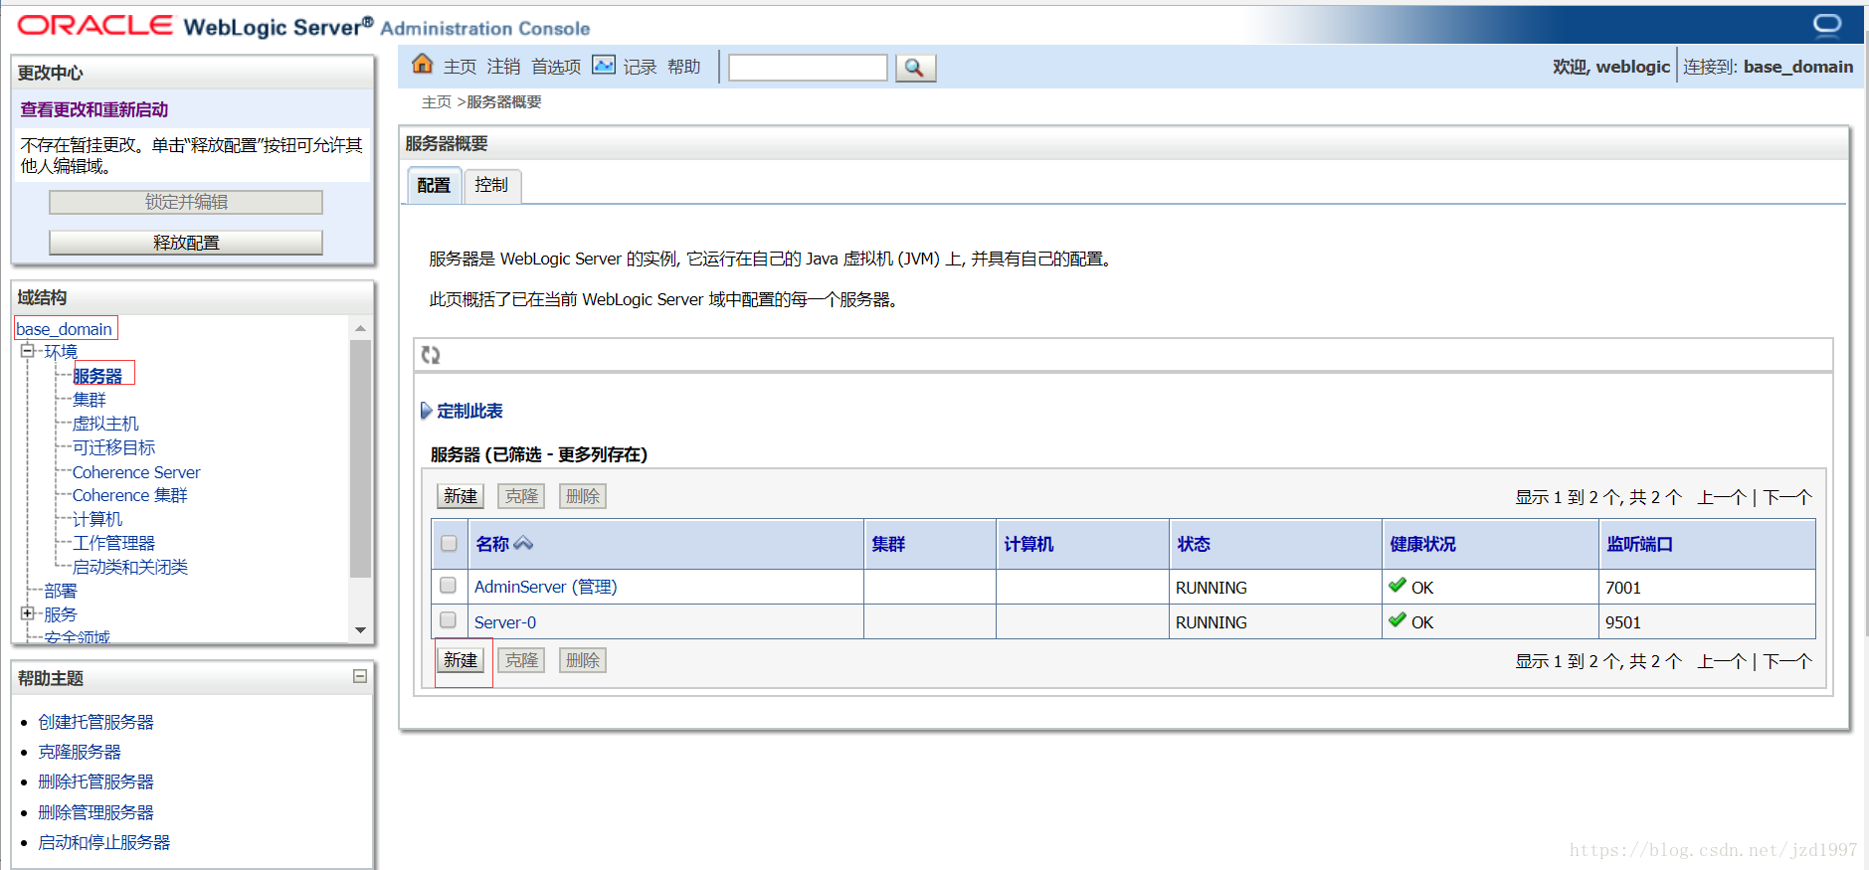
Task: Click 注销 to log out
Action: click(503, 67)
